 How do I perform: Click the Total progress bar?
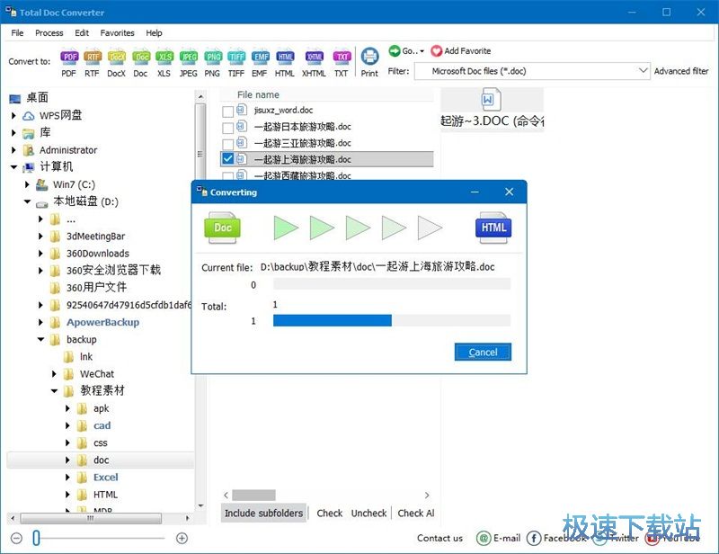point(392,320)
